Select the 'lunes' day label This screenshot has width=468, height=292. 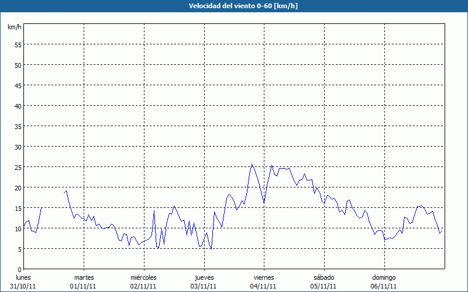click(23, 277)
